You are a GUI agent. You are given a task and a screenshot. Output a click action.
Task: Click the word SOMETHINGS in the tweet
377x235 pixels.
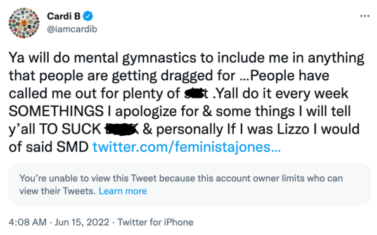tap(56, 111)
